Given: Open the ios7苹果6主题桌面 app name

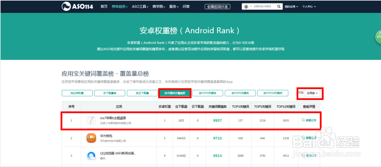Looking at the screenshot, I should click(113, 118).
